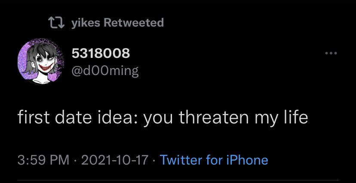Click the words "first date idea:"
This screenshot has width=356, height=183.
[75, 117]
